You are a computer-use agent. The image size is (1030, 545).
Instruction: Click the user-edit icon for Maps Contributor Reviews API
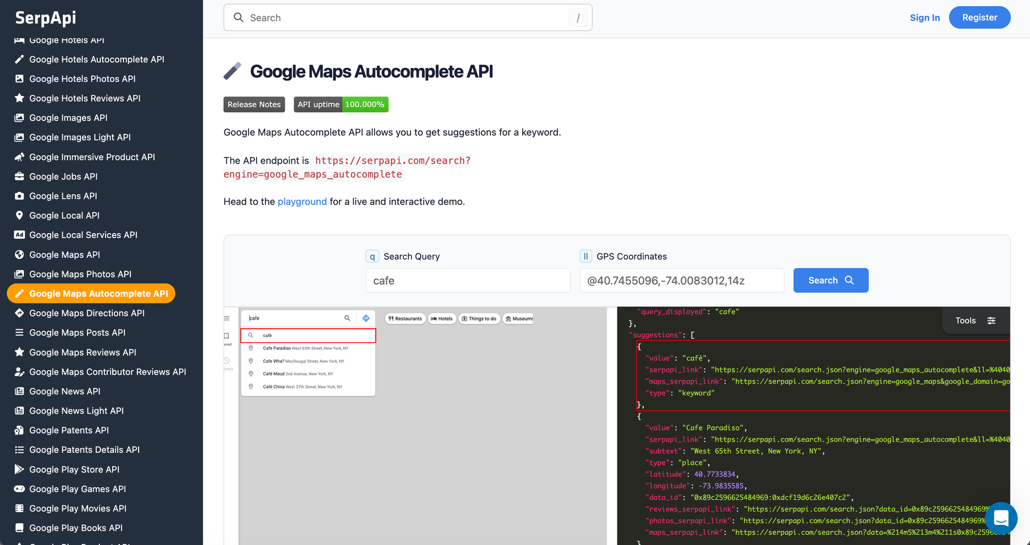[20, 372]
